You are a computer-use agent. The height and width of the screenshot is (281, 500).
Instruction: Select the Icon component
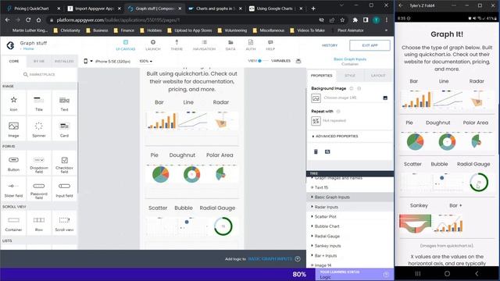point(14,103)
